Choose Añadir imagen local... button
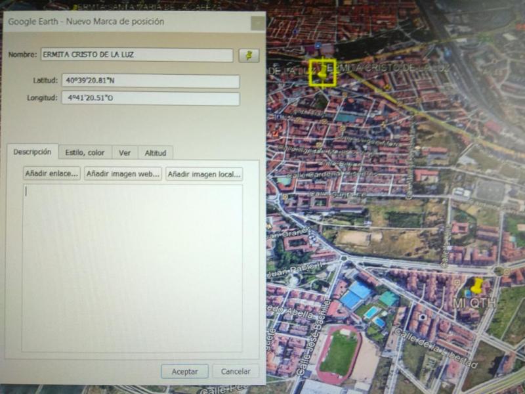This screenshot has height=394, width=525. click(204, 174)
